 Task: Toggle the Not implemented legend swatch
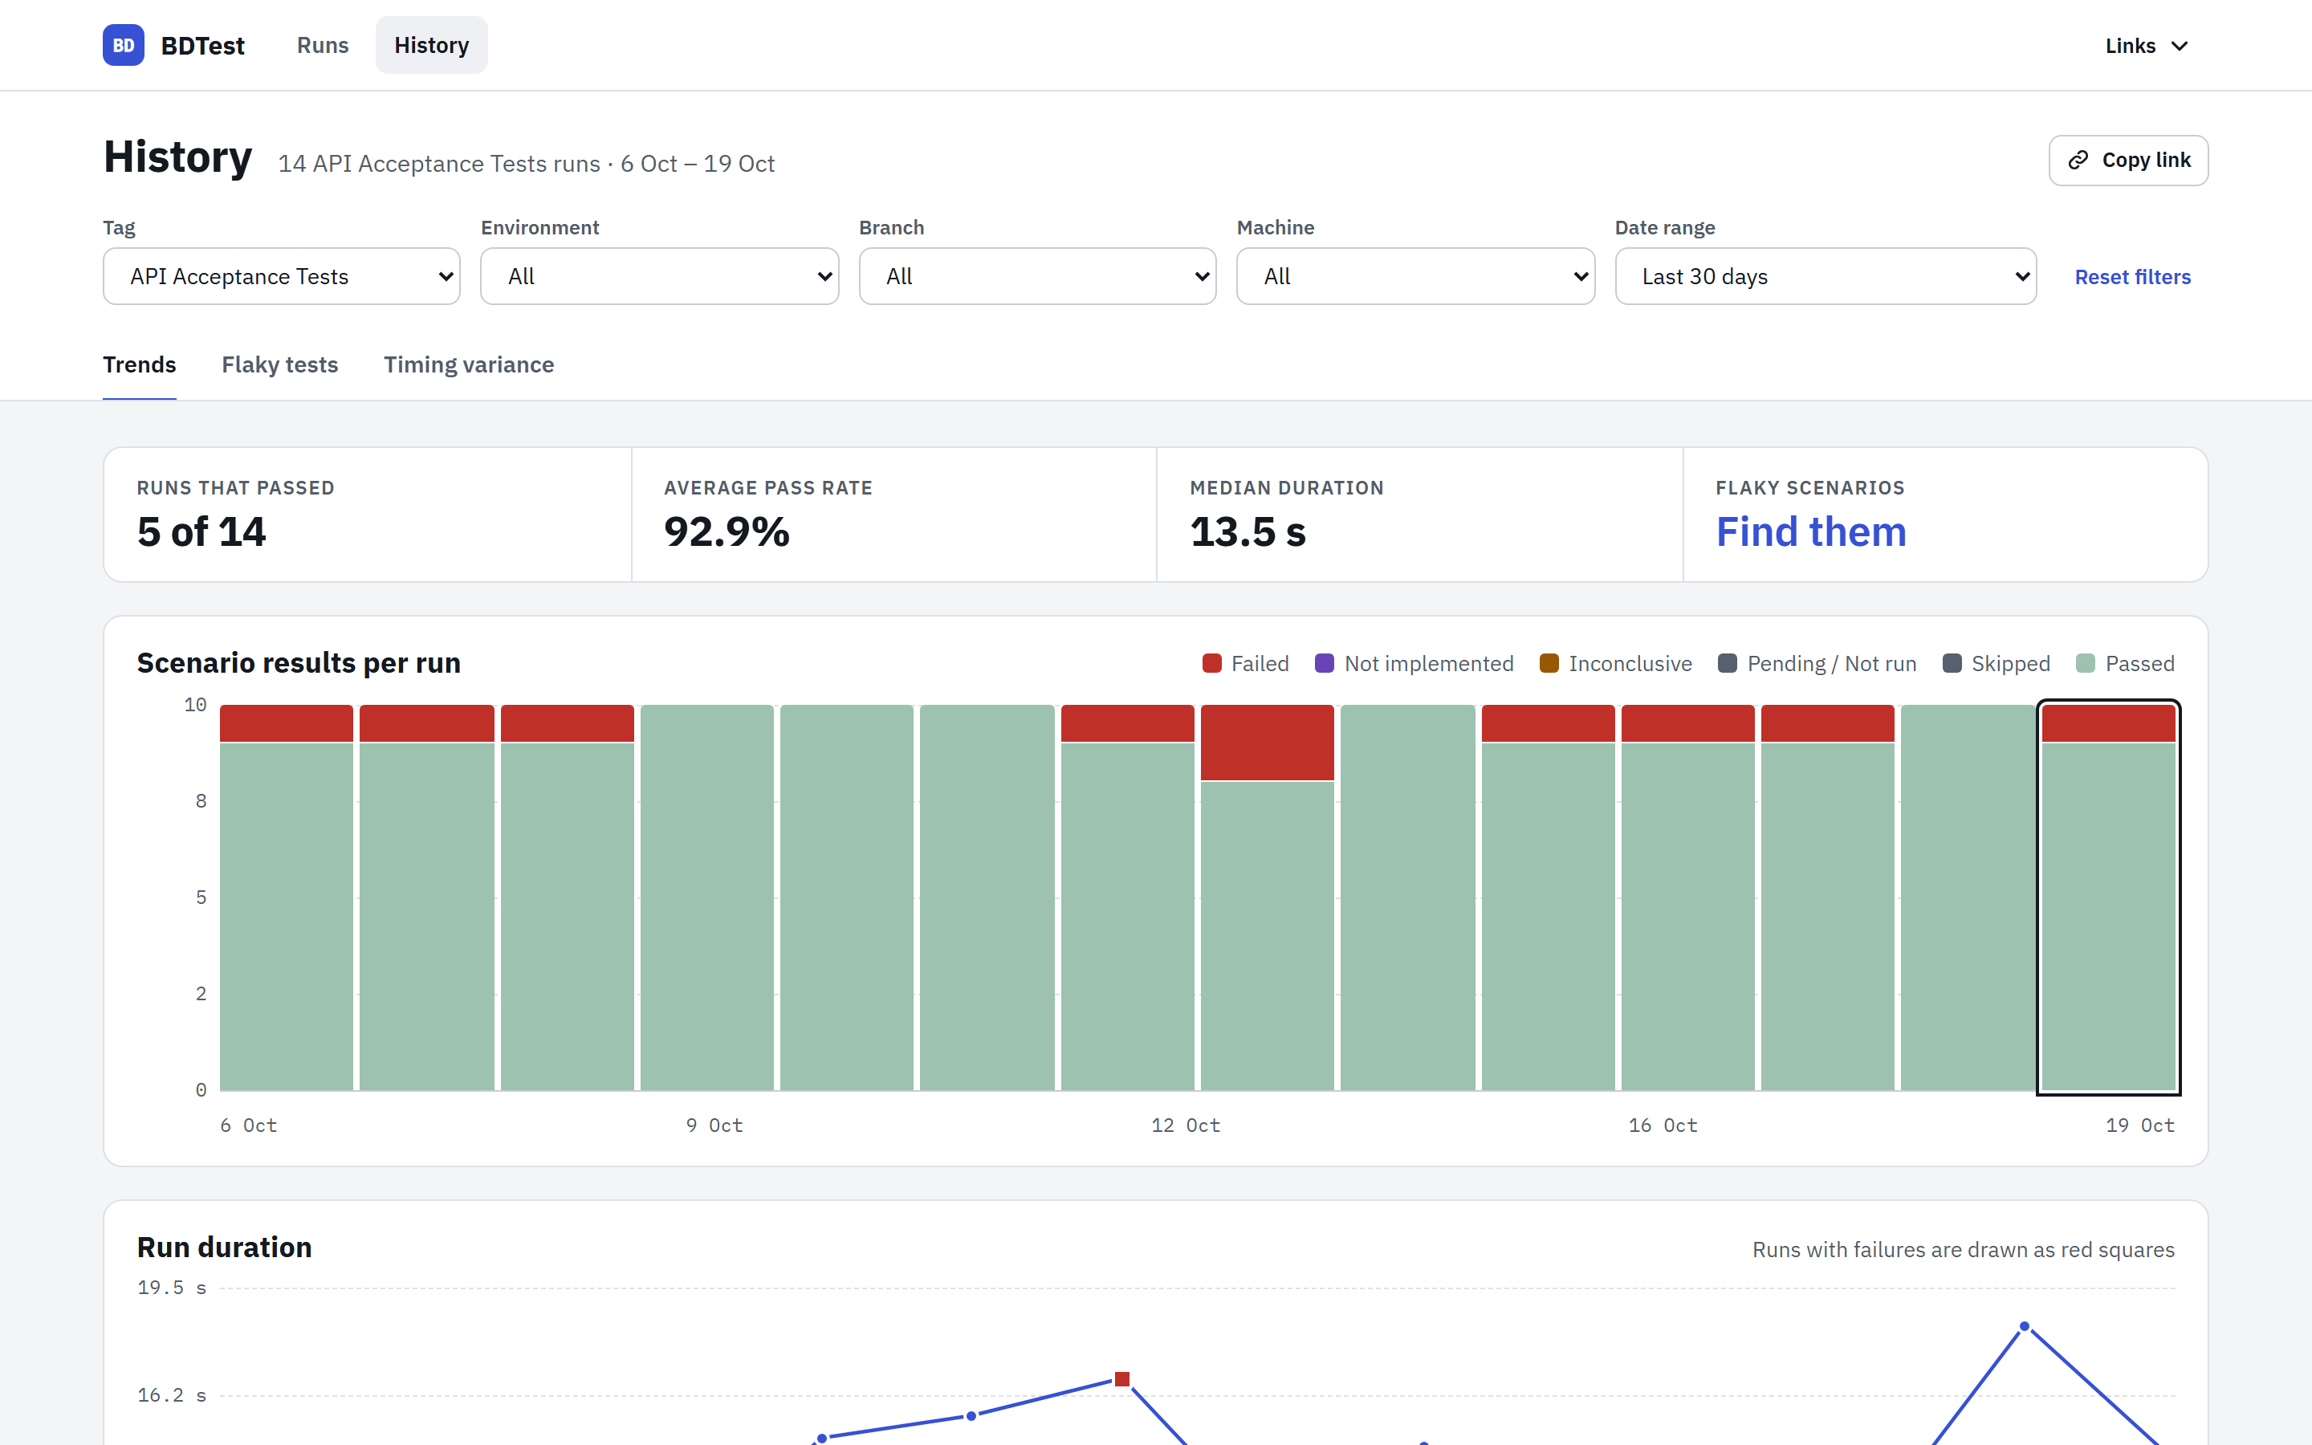point(1324,663)
